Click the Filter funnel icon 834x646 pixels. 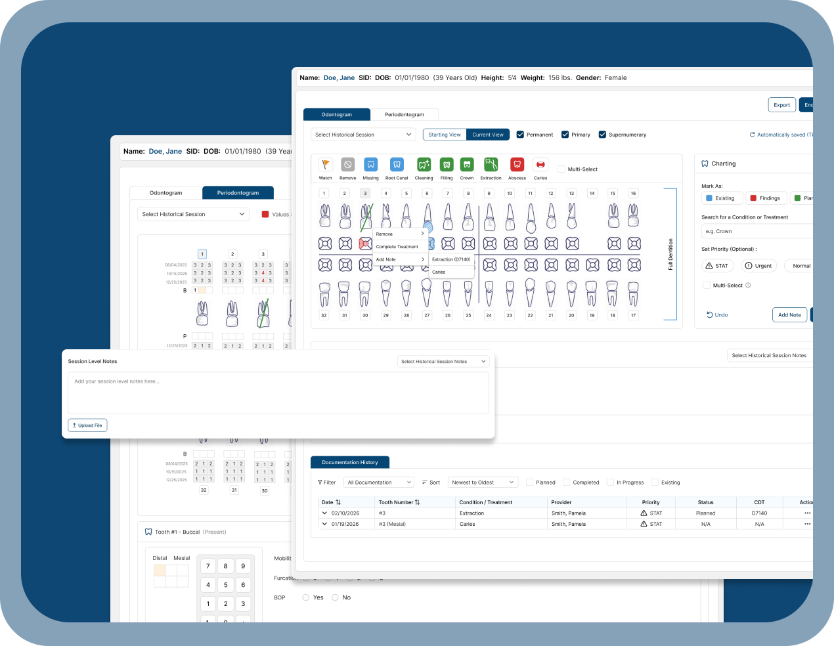(x=320, y=483)
